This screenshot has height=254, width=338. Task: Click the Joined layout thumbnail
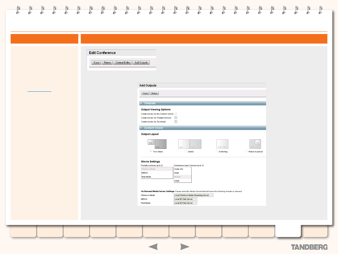click(x=190, y=144)
